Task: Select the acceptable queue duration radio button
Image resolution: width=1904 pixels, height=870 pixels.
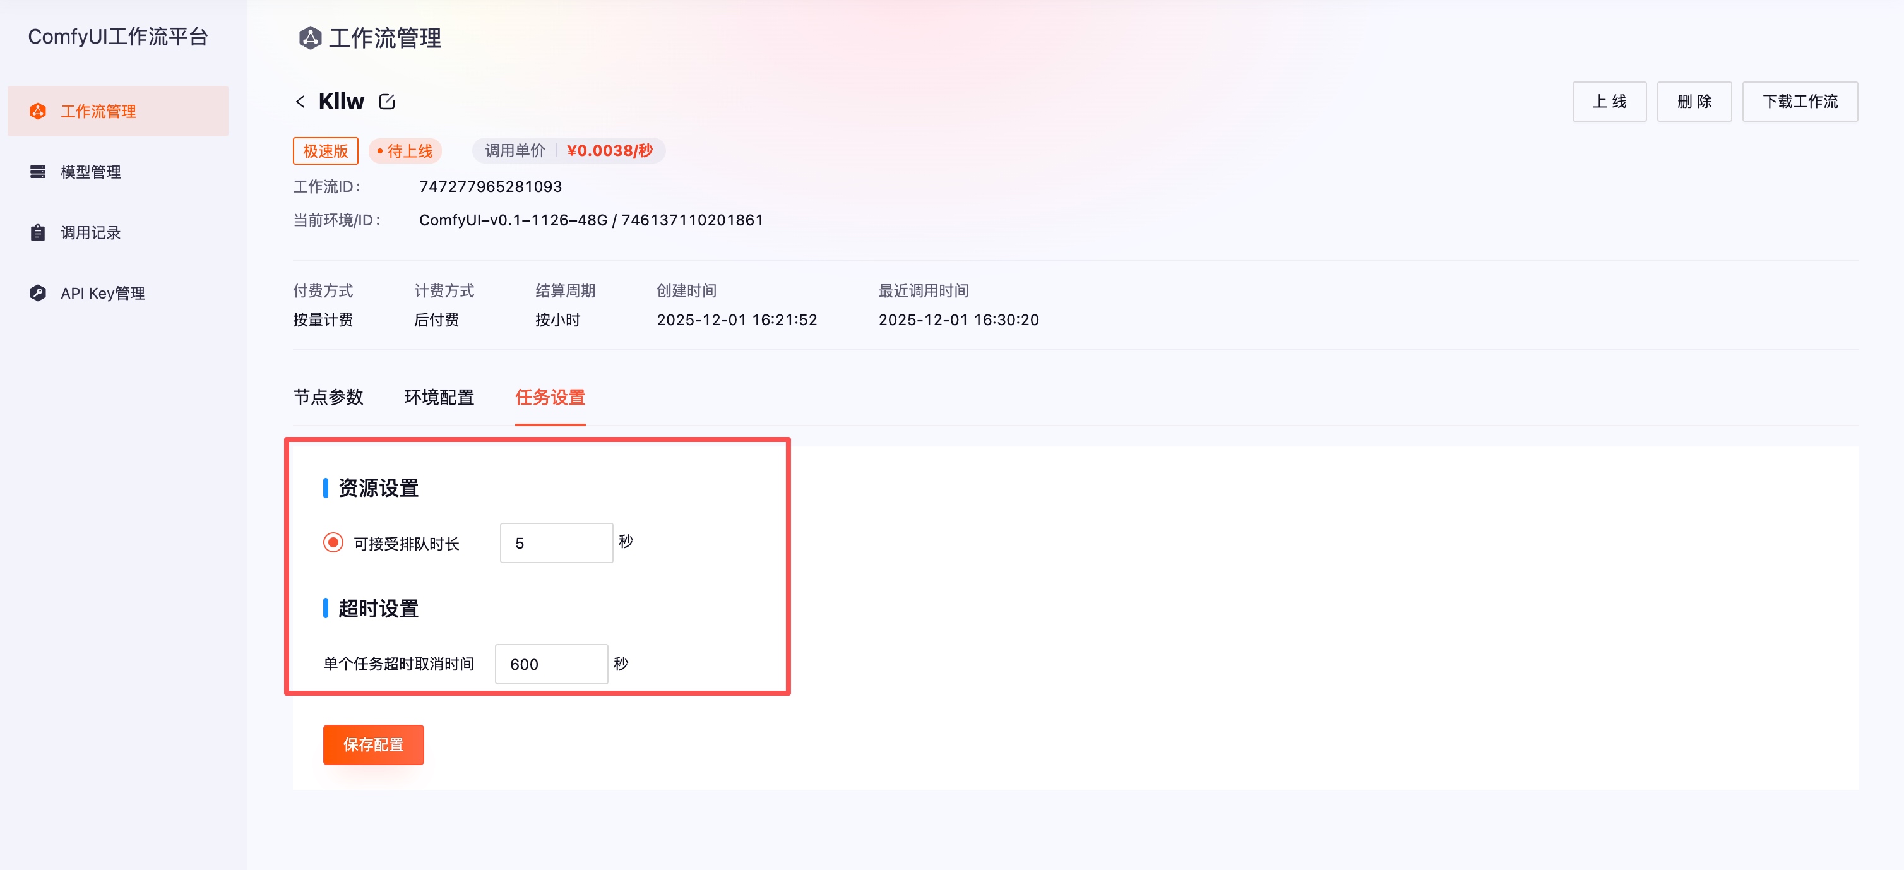Action: tap(333, 542)
